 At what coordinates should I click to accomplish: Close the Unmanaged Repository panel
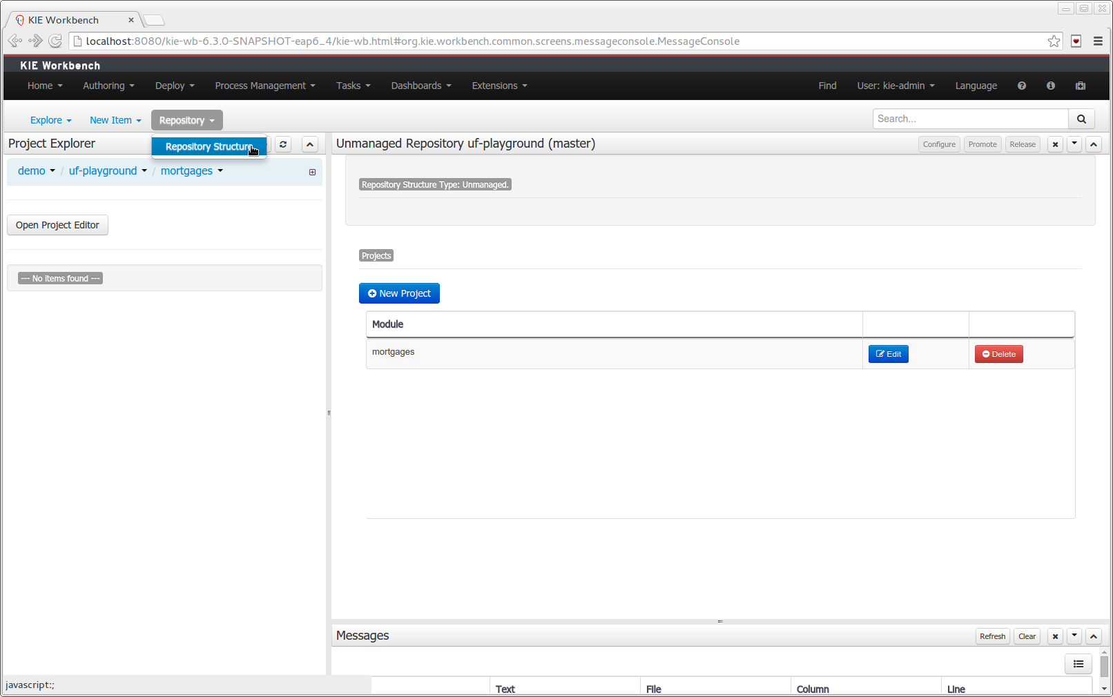(x=1055, y=144)
